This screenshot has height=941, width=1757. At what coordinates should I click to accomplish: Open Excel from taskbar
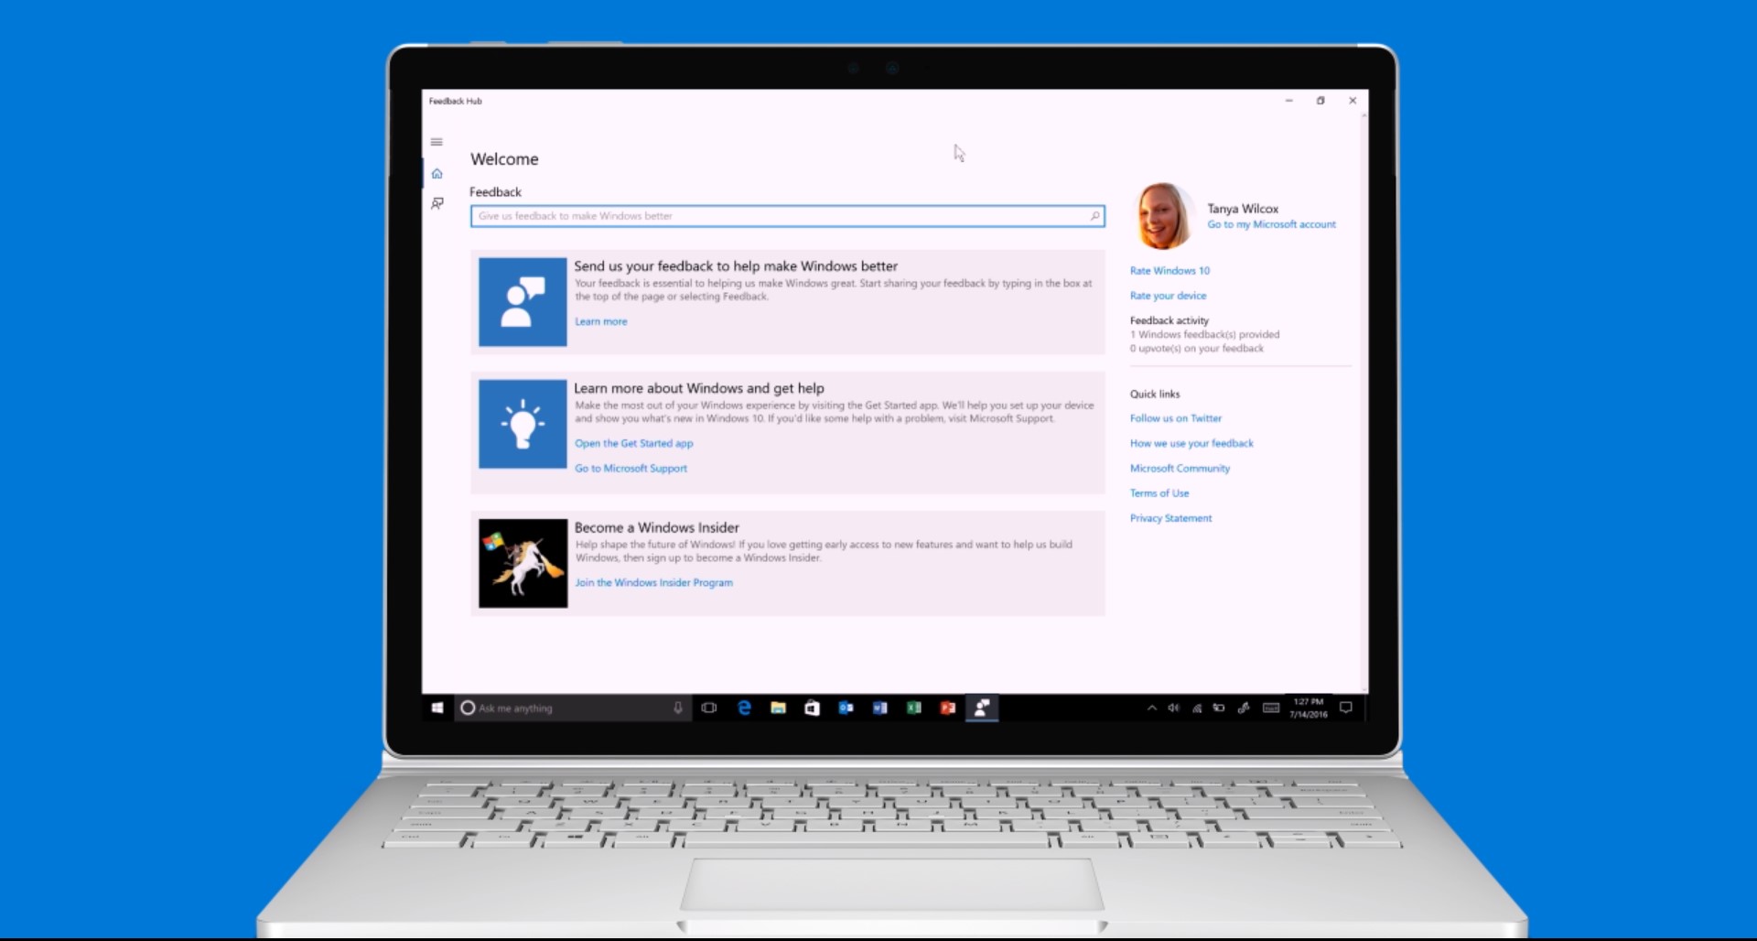pos(913,708)
